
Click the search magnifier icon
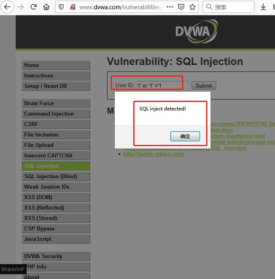tap(209, 7)
